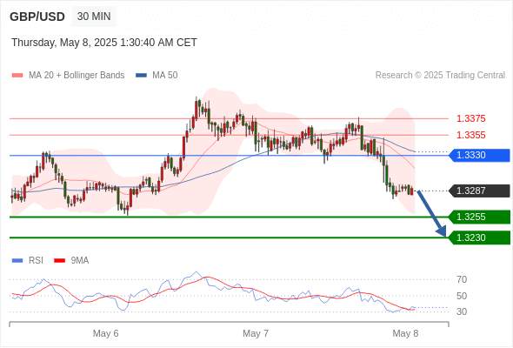Click the green 1.3230 support tag
Image resolution: width=513 pixels, height=348 pixels.
pos(480,238)
